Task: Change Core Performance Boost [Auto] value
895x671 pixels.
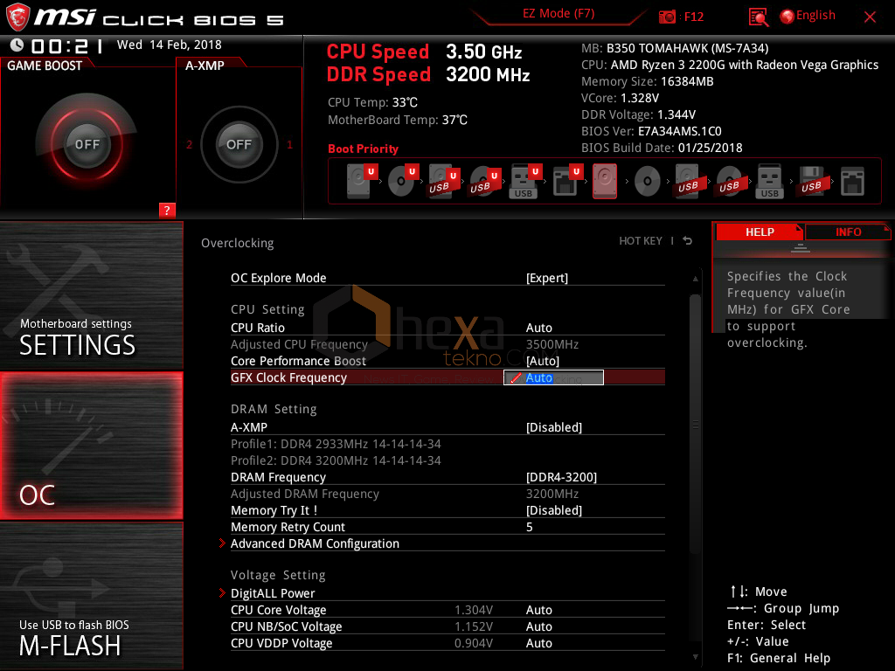Action: pos(542,361)
